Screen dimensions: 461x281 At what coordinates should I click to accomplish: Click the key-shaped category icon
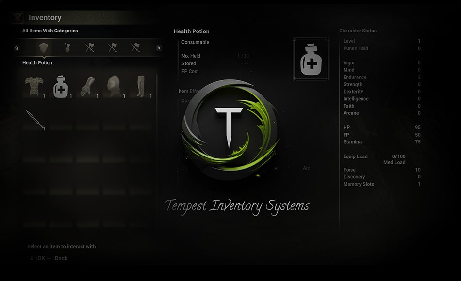pyautogui.click(x=67, y=47)
